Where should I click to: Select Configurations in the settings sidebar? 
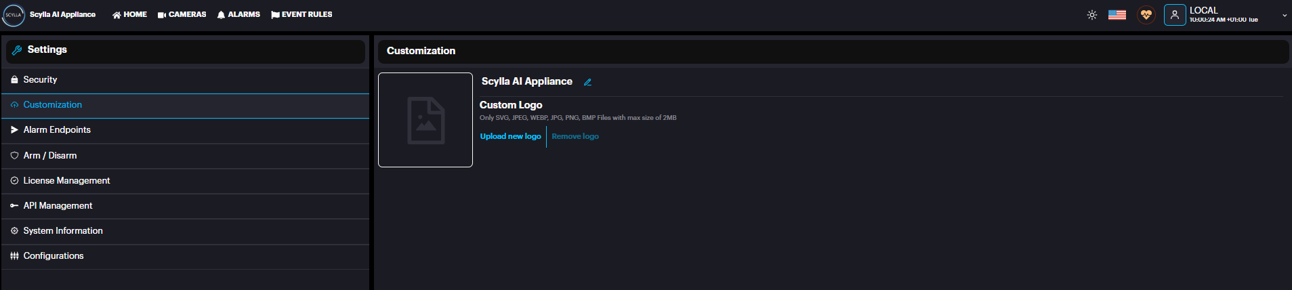point(54,256)
